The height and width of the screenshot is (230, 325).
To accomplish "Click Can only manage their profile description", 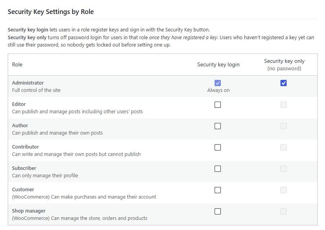I will coord(45,176).
